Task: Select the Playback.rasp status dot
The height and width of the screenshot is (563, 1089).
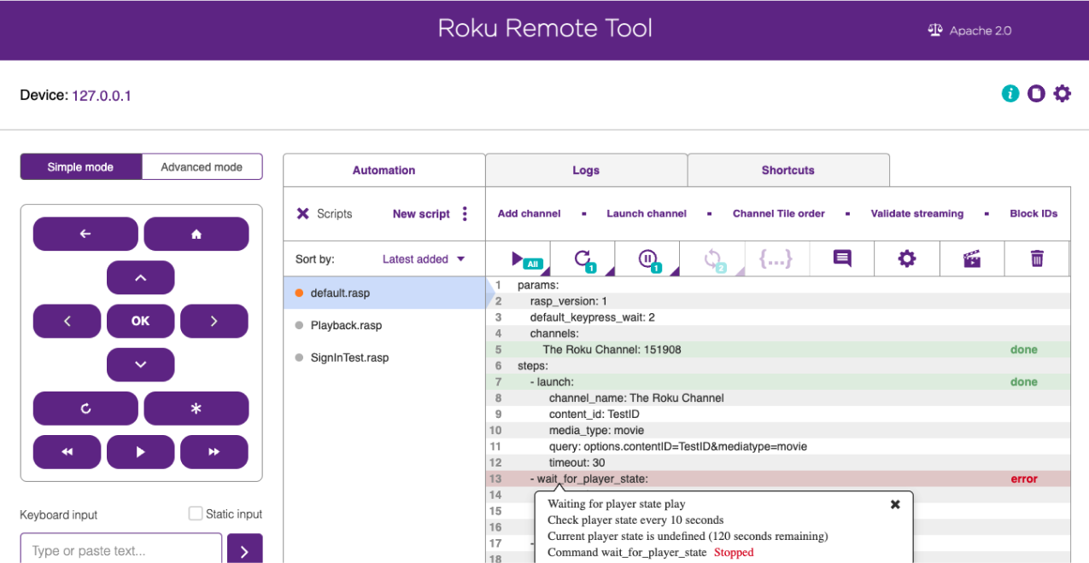Action: coord(300,324)
